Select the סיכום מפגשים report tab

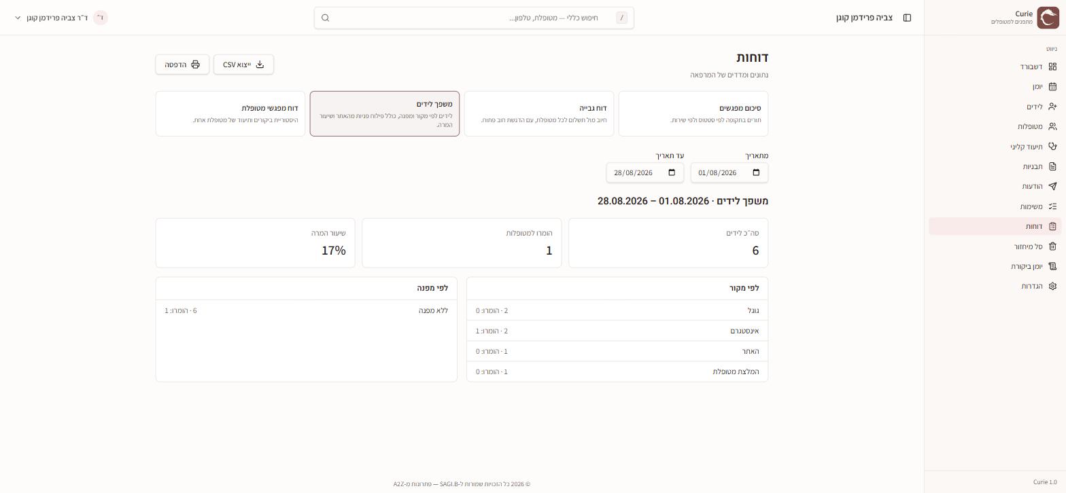click(693, 113)
